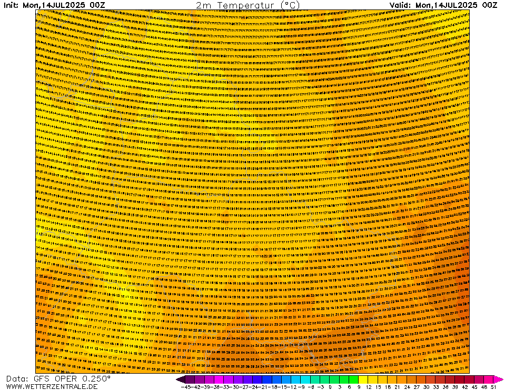The height and width of the screenshot is (390, 505).
Task: Click the '42' legend label
Action: 464,387
